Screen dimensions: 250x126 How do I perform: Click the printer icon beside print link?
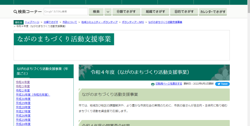(x=153, y=84)
